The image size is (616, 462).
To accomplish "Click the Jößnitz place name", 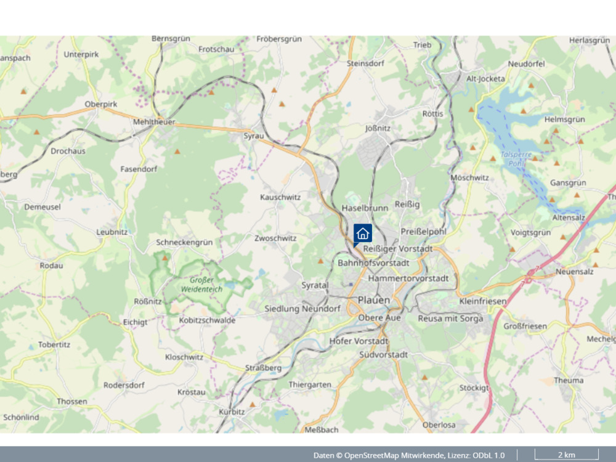I will (378, 128).
